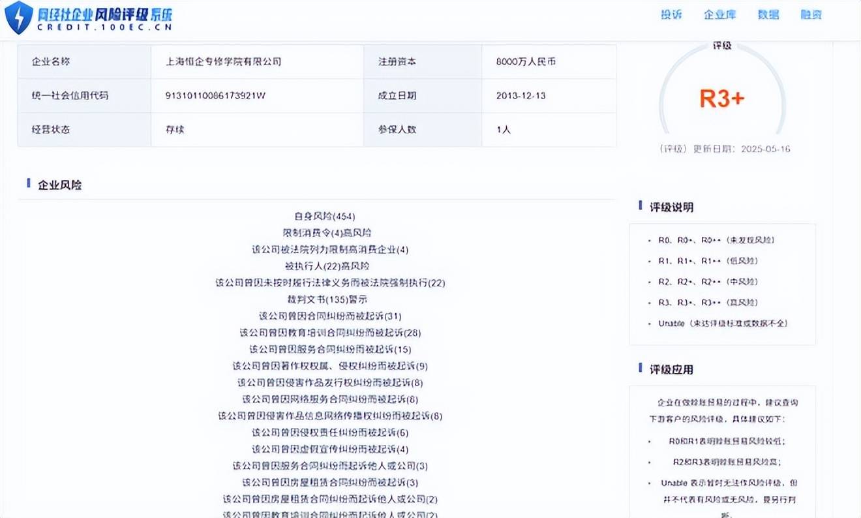Click 该公司曾因虚假宣传纠纷而被起诉(4) line
Screen dimensions: 861x518
[x=330, y=449]
